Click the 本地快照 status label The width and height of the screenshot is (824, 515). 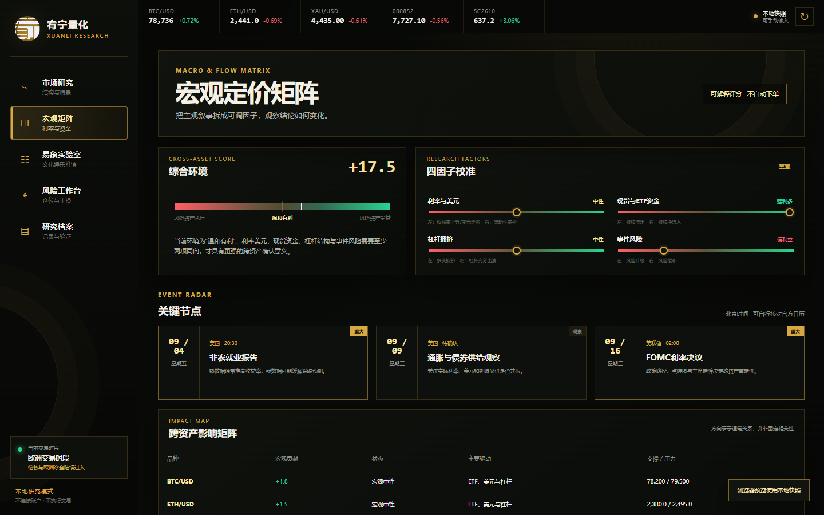tap(774, 13)
